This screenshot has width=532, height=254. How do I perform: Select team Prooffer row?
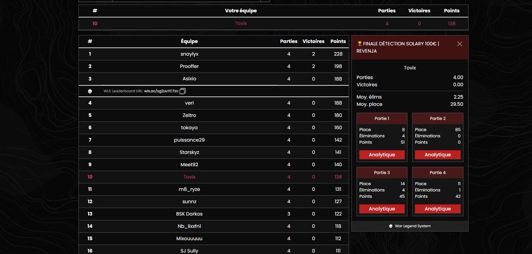214,66
